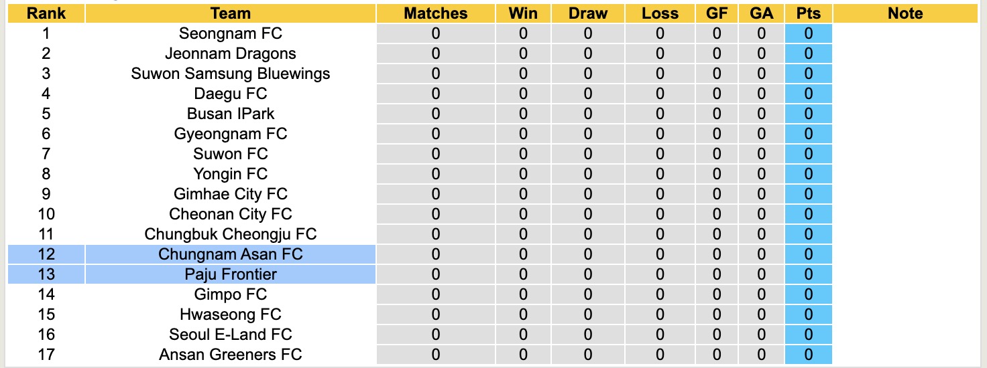
Task: Click the highlighted Paju Frontier team
Action: coord(230,274)
